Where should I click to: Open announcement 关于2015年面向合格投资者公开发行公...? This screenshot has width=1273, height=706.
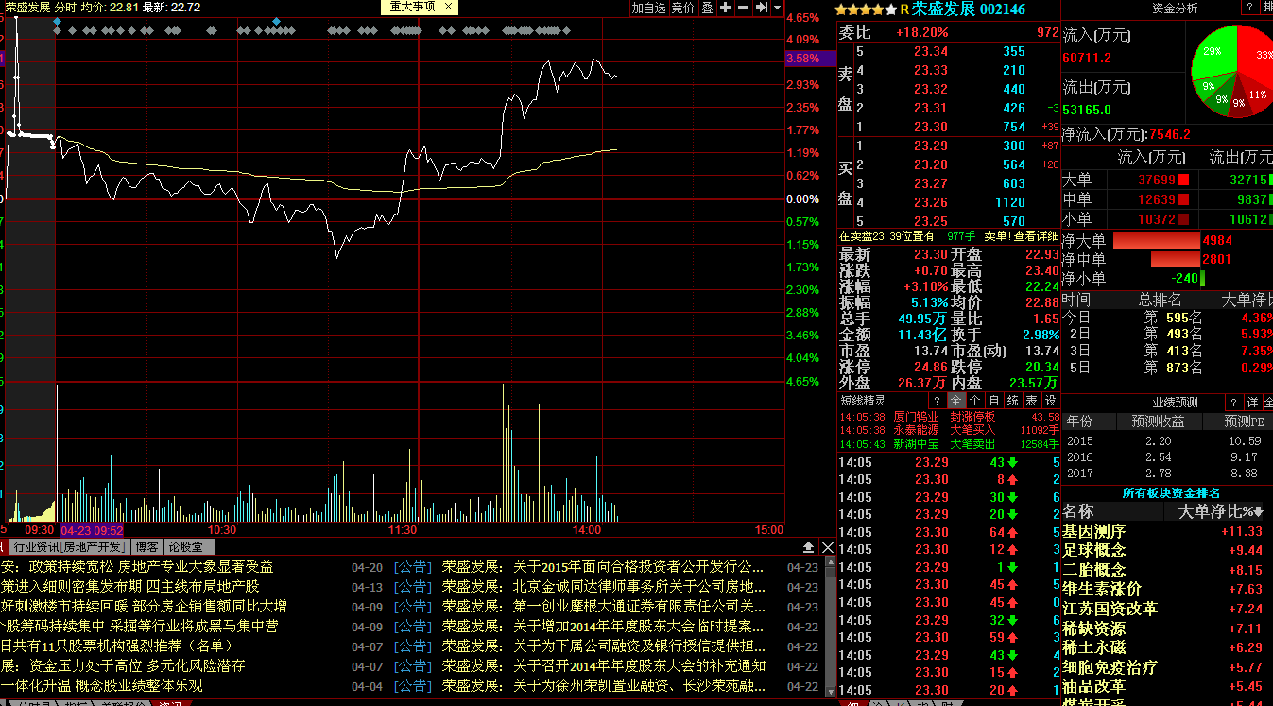tap(639, 567)
